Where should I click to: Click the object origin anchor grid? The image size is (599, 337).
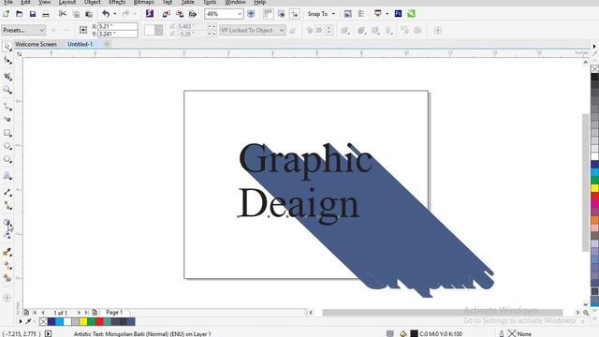point(83,30)
